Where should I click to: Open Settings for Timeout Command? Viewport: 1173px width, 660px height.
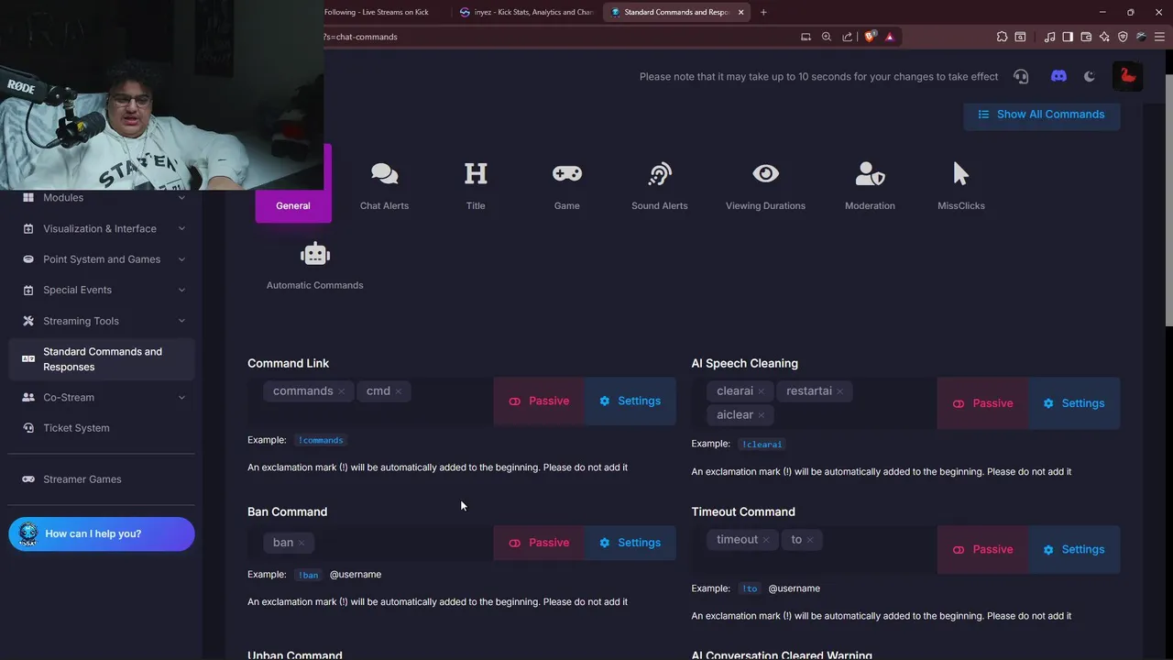1074,550
